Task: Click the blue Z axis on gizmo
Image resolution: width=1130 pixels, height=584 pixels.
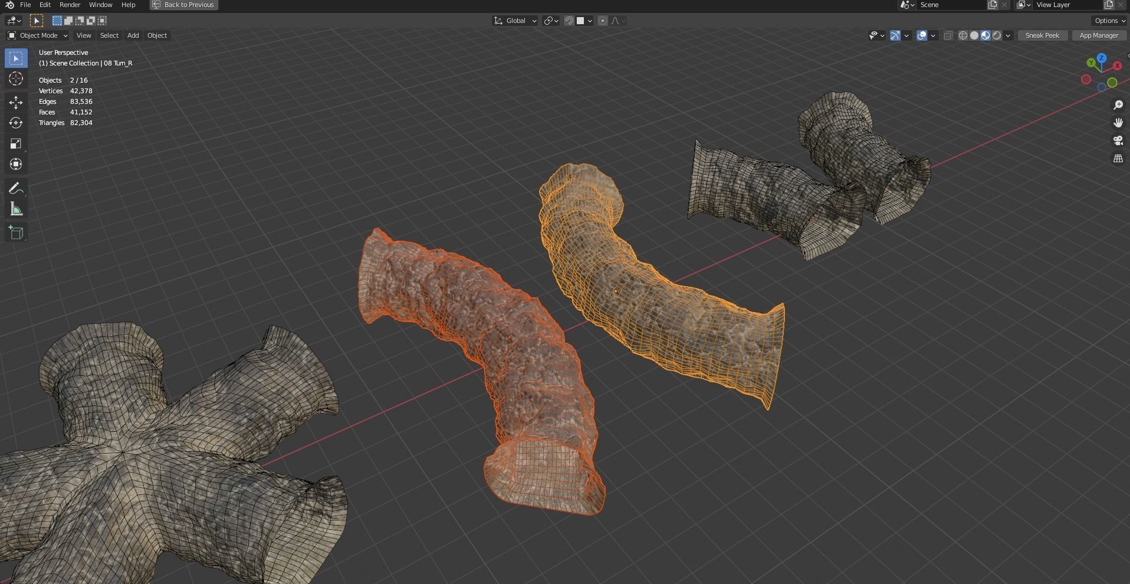Action: coord(1102,58)
